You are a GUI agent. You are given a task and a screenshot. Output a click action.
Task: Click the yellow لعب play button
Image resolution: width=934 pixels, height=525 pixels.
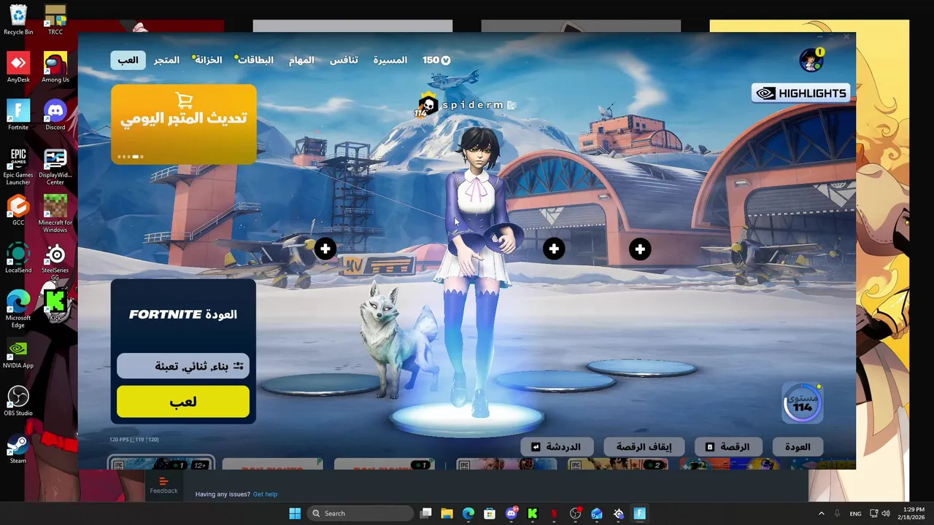183,402
